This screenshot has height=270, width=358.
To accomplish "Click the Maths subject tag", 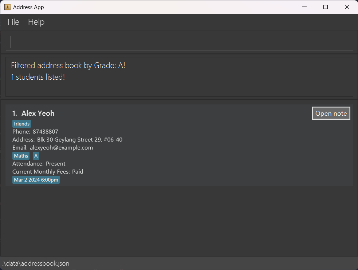I will [21, 156].
